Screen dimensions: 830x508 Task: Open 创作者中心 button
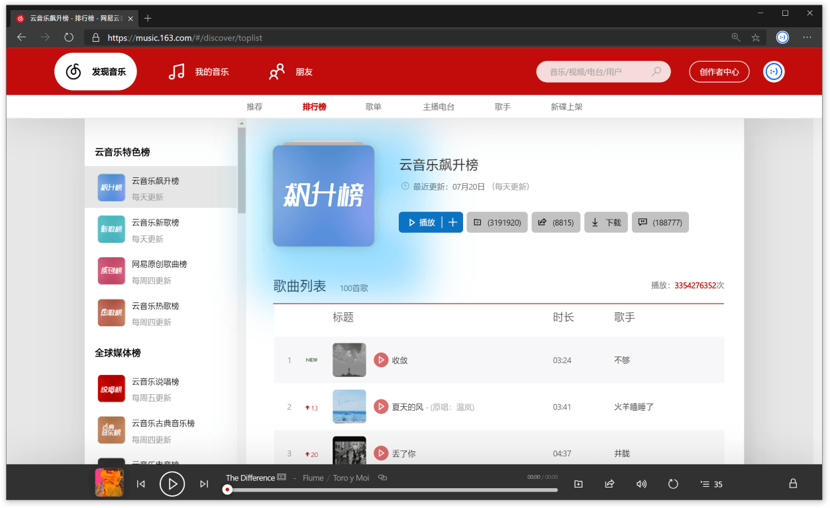pyautogui.click(x=719, y=71)
